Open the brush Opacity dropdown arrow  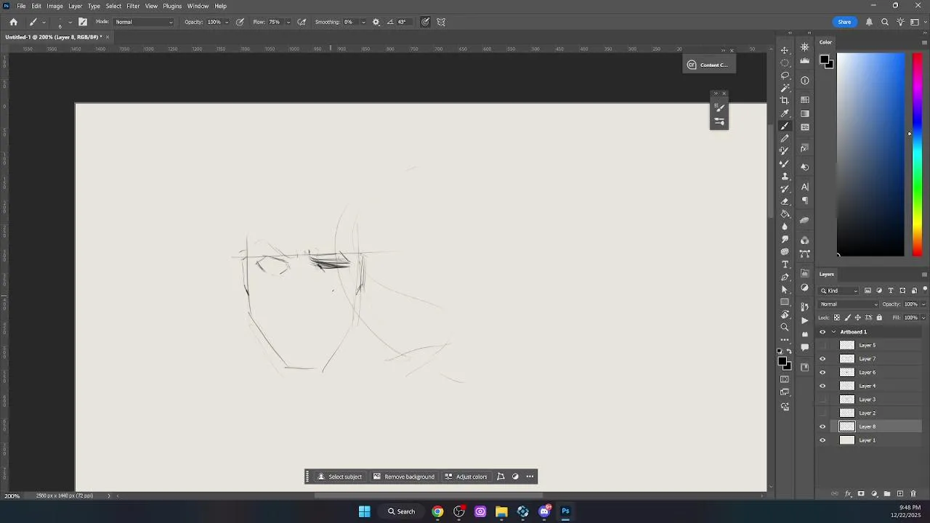(227, 22)
